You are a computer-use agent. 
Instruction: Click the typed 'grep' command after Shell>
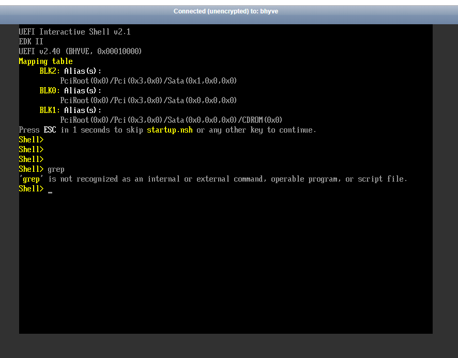tap(56, 169)
